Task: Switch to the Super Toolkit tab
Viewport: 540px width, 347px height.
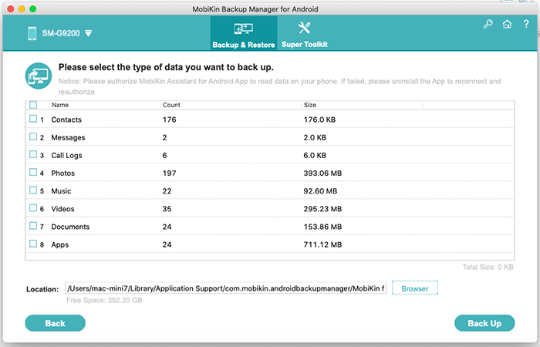Action: 305,33
